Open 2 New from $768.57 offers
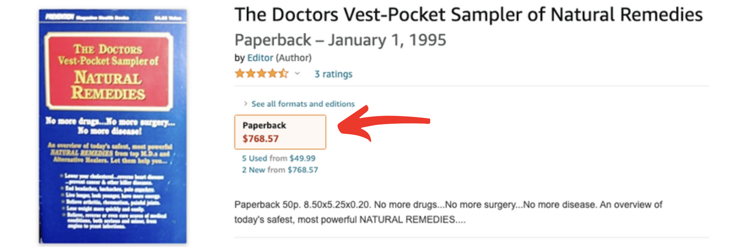The height and width of the screenshot is (247, 743). tap(280, 170)
